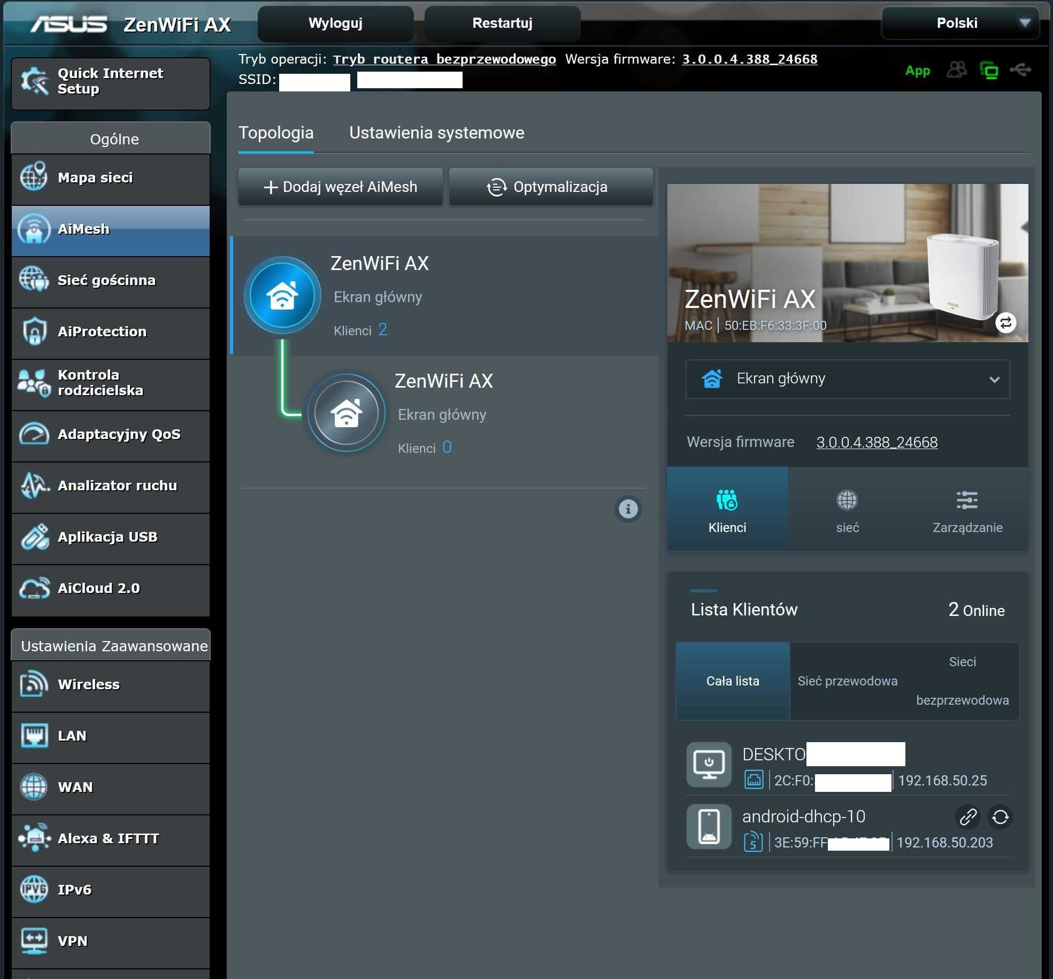Select the Zarządzanie management tab
Screen dimensions: 1053x979
(x=967, y=510)
